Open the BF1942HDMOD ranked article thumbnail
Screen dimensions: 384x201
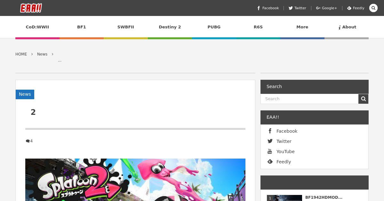(x=284, y=198)
